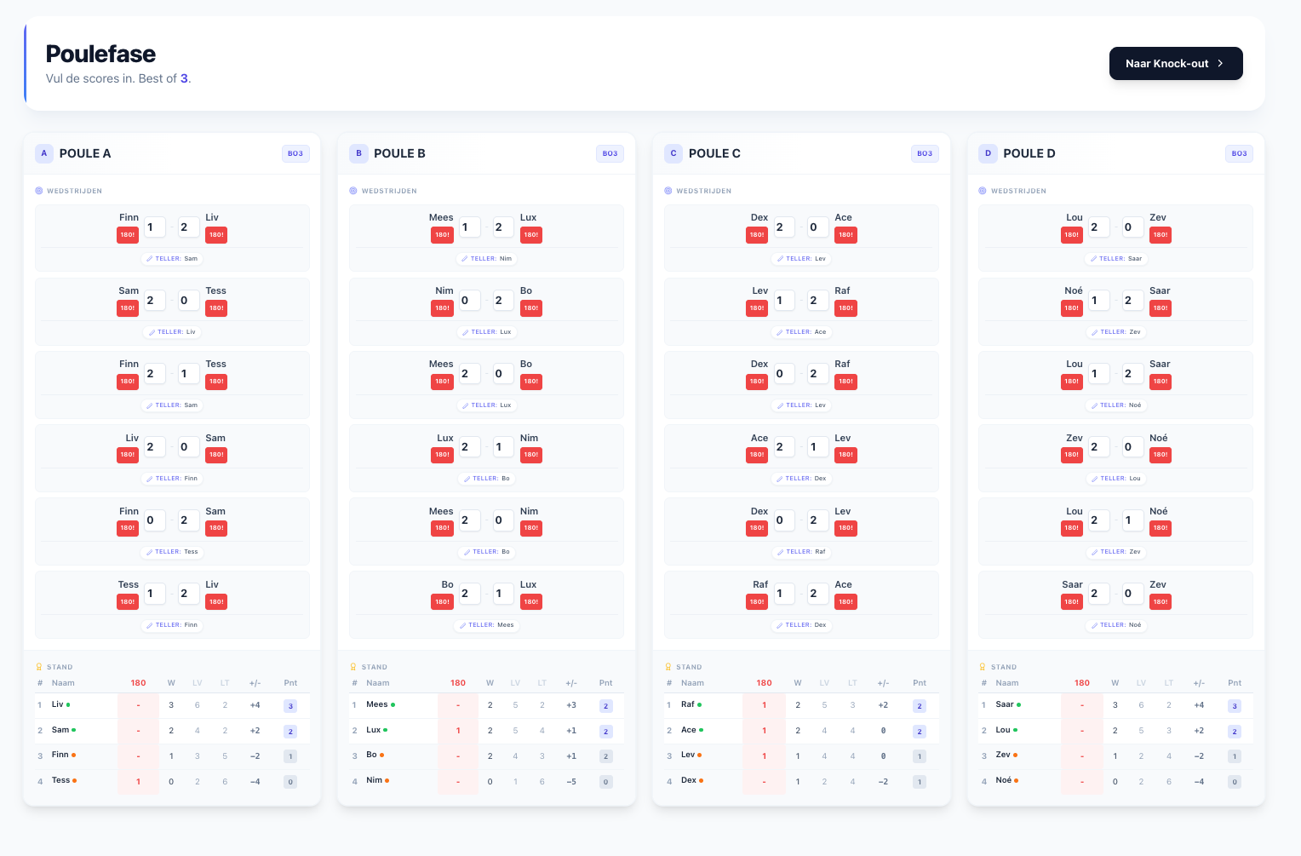Toggle Zev's 180! badge in Saar–Zev match
The width and height of the screenshot is (1301, 856).
[1161, 602]
